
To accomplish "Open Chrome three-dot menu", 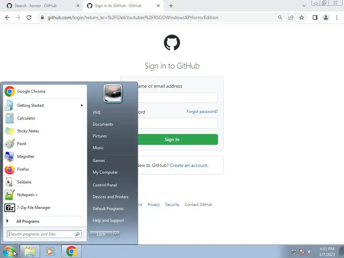I will 337,17.
